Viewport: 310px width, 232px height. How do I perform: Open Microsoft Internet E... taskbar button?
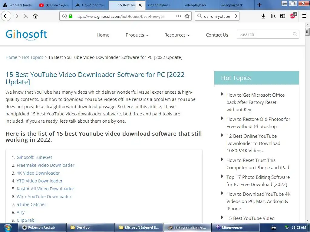[139, 228]
